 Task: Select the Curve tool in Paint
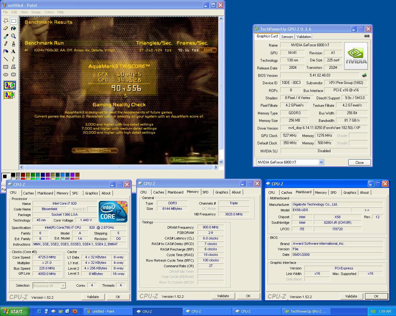click(14, 59)
